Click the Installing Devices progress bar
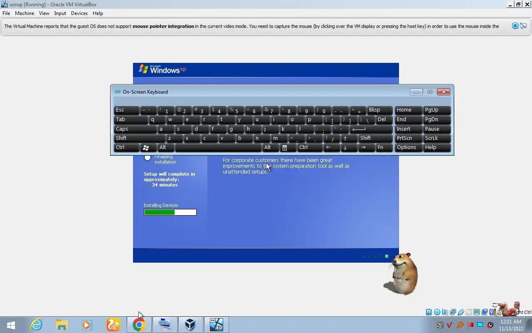Image resolution: width=532 pixels, height=333 pixels. tap(170, 212)
